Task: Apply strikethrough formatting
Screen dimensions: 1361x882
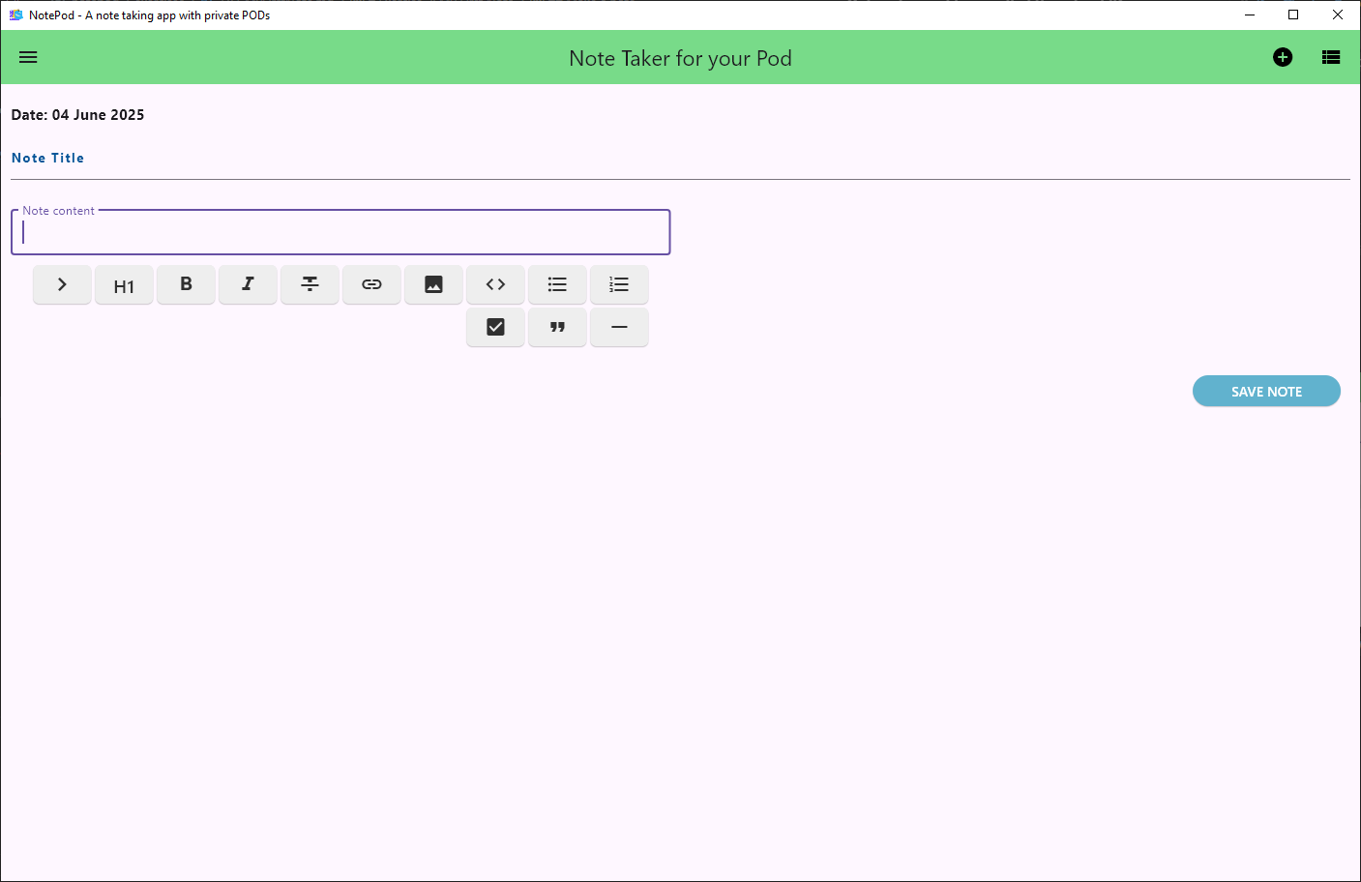Action: [310, 284]
